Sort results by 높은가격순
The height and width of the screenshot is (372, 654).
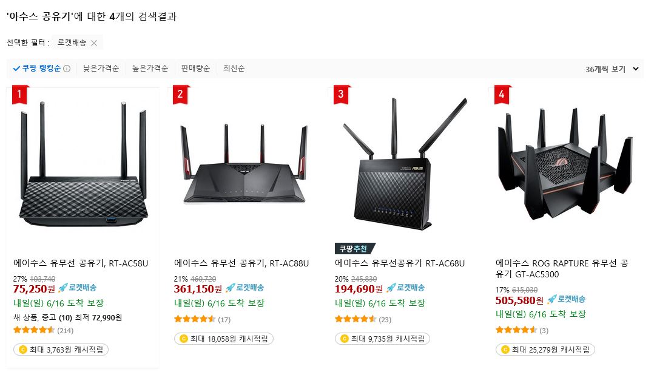pos(150,69)
